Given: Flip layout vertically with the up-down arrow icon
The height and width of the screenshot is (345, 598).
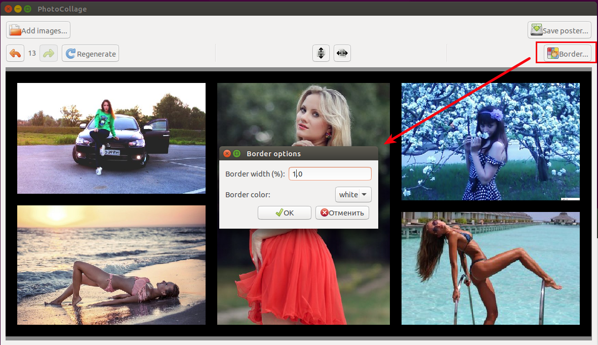Looking at the screenshot, I should click(321, 54).
